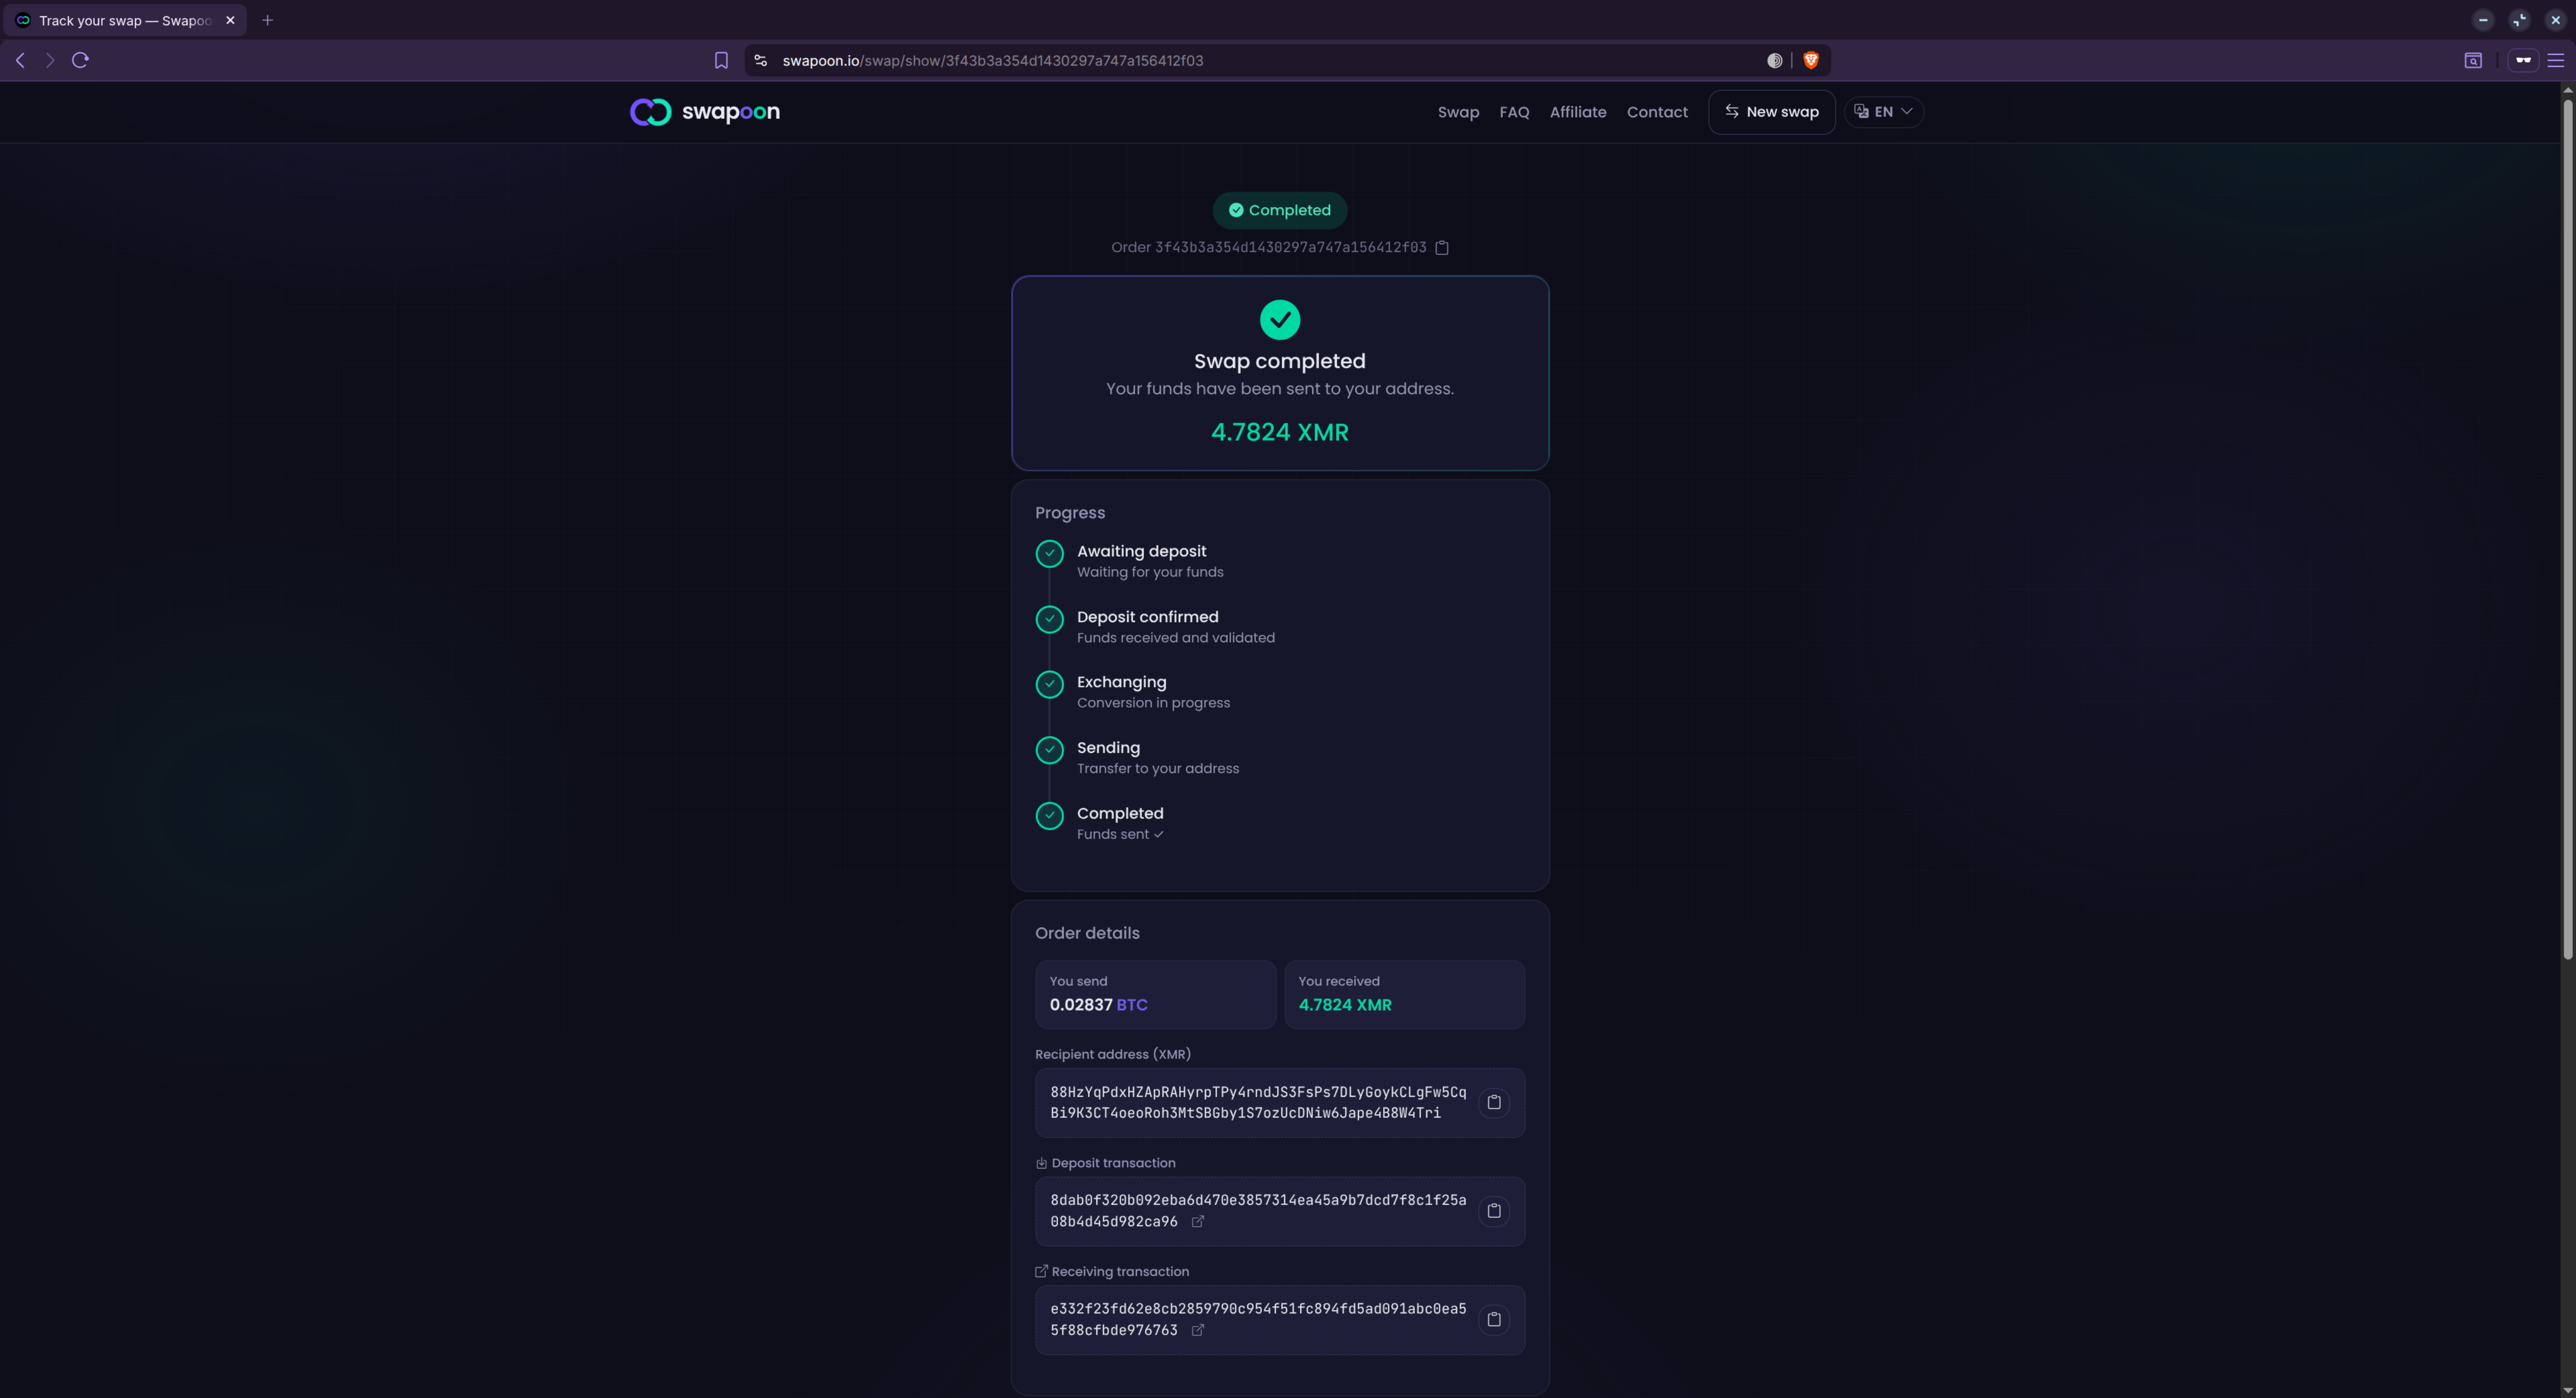Open Brave Leo/VPN toolbar button
The image size is (2576, 1398).
point(2523,61)
